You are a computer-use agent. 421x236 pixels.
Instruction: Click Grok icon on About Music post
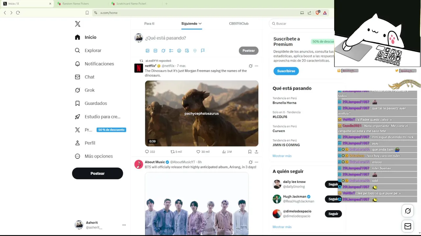point(251,162)
